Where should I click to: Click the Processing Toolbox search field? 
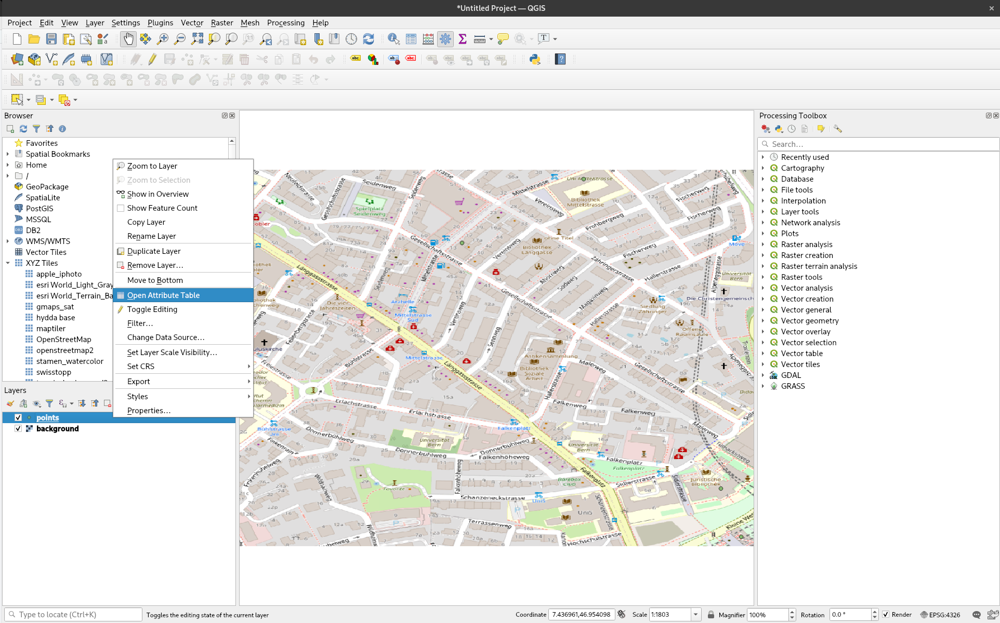878,144
